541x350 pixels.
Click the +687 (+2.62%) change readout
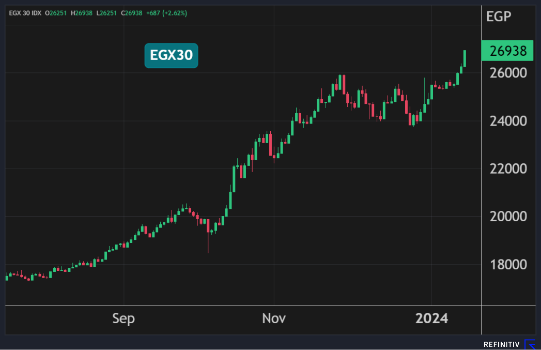click(x=167, y=12)
